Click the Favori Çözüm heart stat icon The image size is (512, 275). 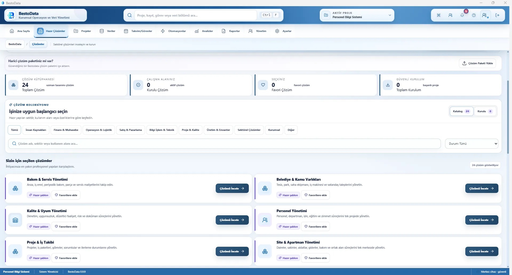[x=263, y=85]
